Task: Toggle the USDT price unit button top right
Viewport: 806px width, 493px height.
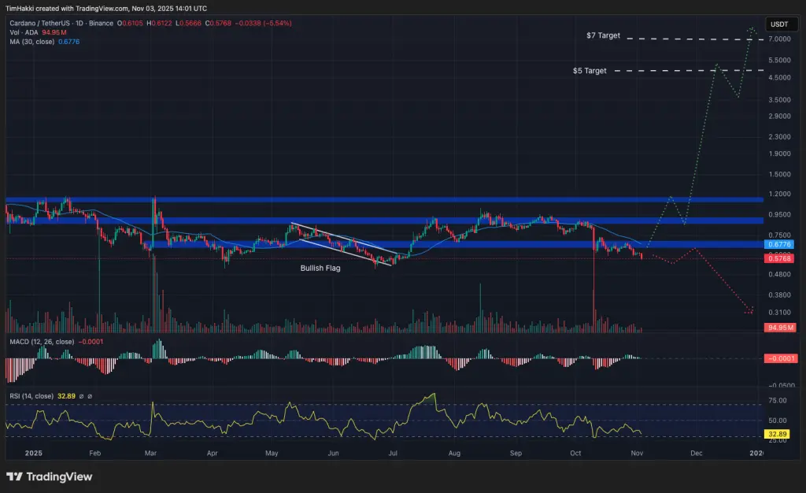Action: (x=782, y=24)
